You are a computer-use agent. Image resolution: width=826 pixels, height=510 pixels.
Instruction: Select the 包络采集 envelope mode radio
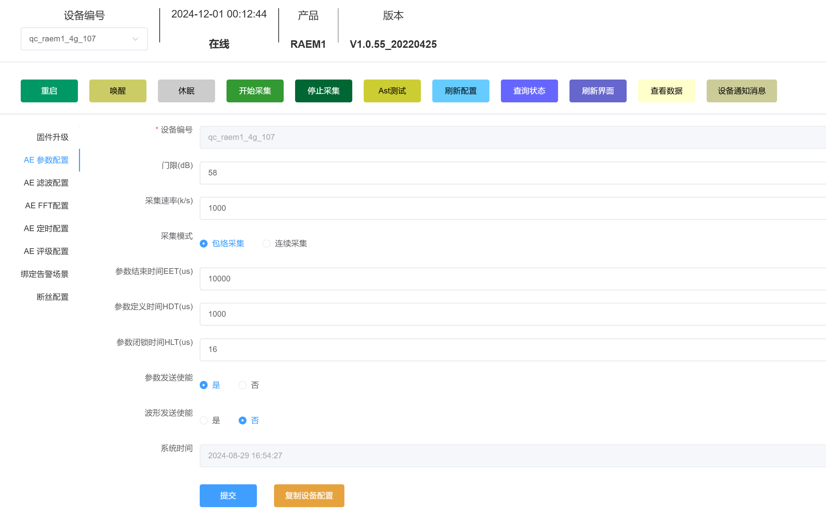pos(204,244)
